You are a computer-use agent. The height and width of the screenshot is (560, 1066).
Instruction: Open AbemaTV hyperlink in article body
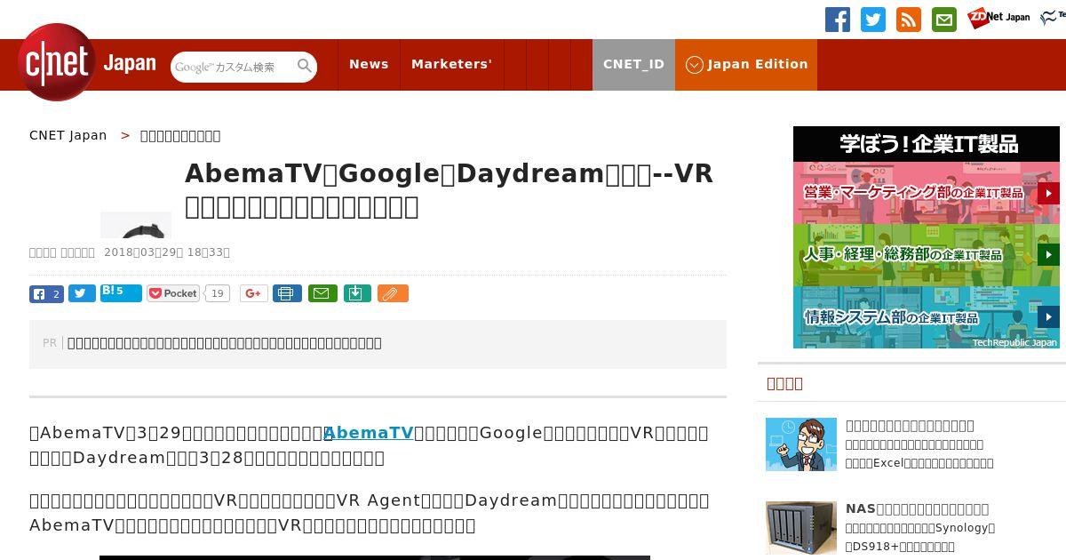(x=368, y=433)
